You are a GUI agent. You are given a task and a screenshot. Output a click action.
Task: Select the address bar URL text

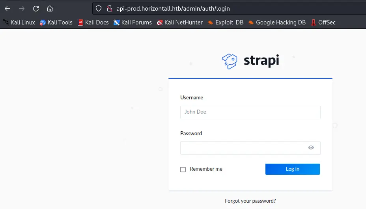[x=173, y=9]
